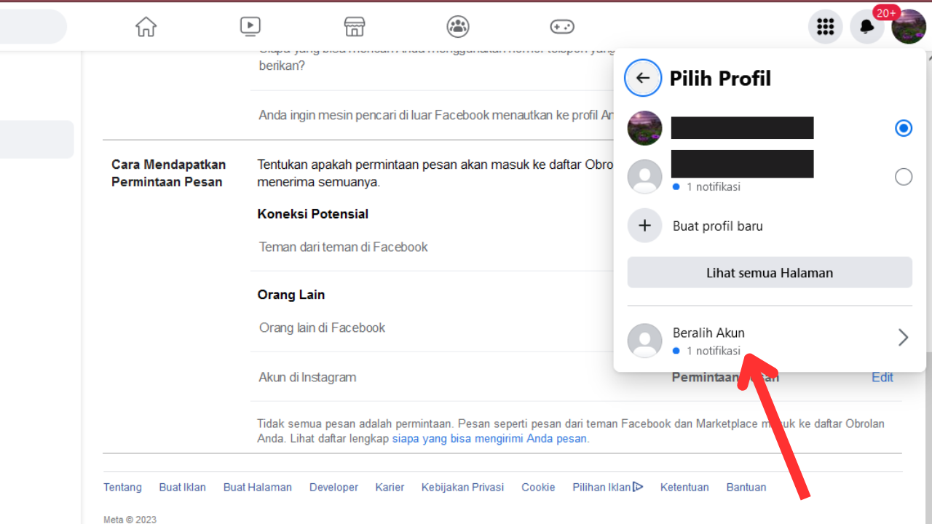
Task: Open the Groups icon in top bar
Action: pos(458,27)
